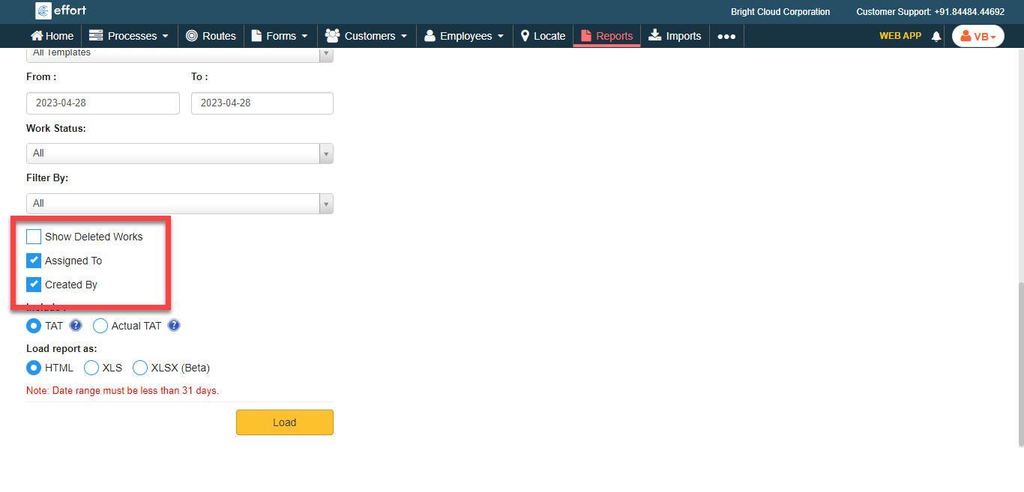The height and width of the screenshot is (492, 1024).
Task: Expand the Work Status dropdown
Action: click(x=179, y=153)
